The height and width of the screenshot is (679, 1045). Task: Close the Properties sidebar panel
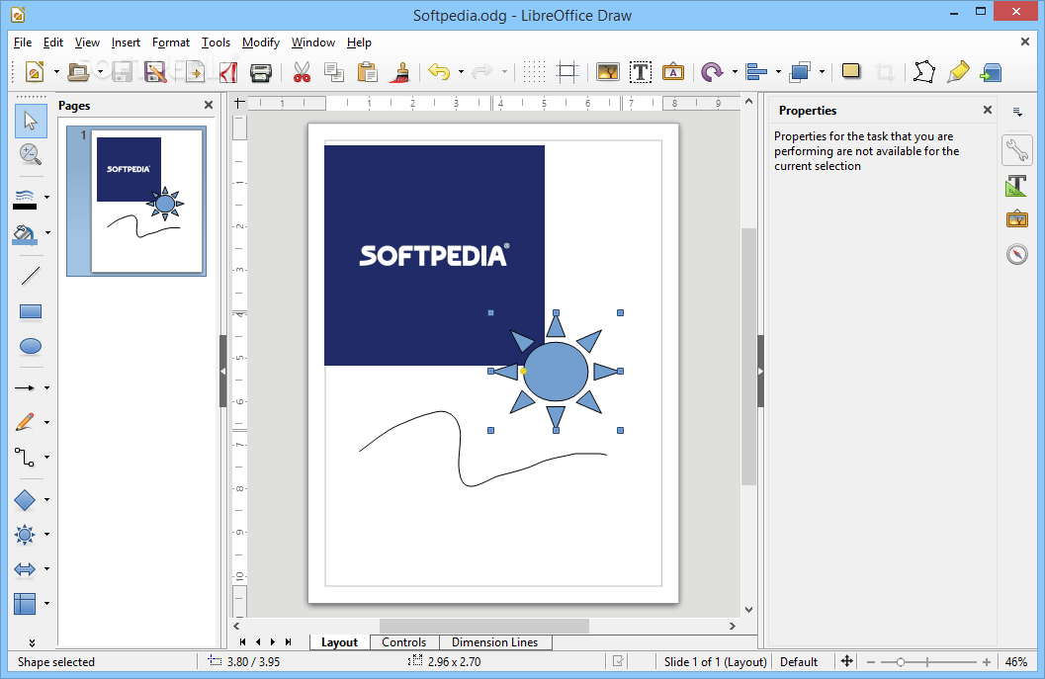988,110
